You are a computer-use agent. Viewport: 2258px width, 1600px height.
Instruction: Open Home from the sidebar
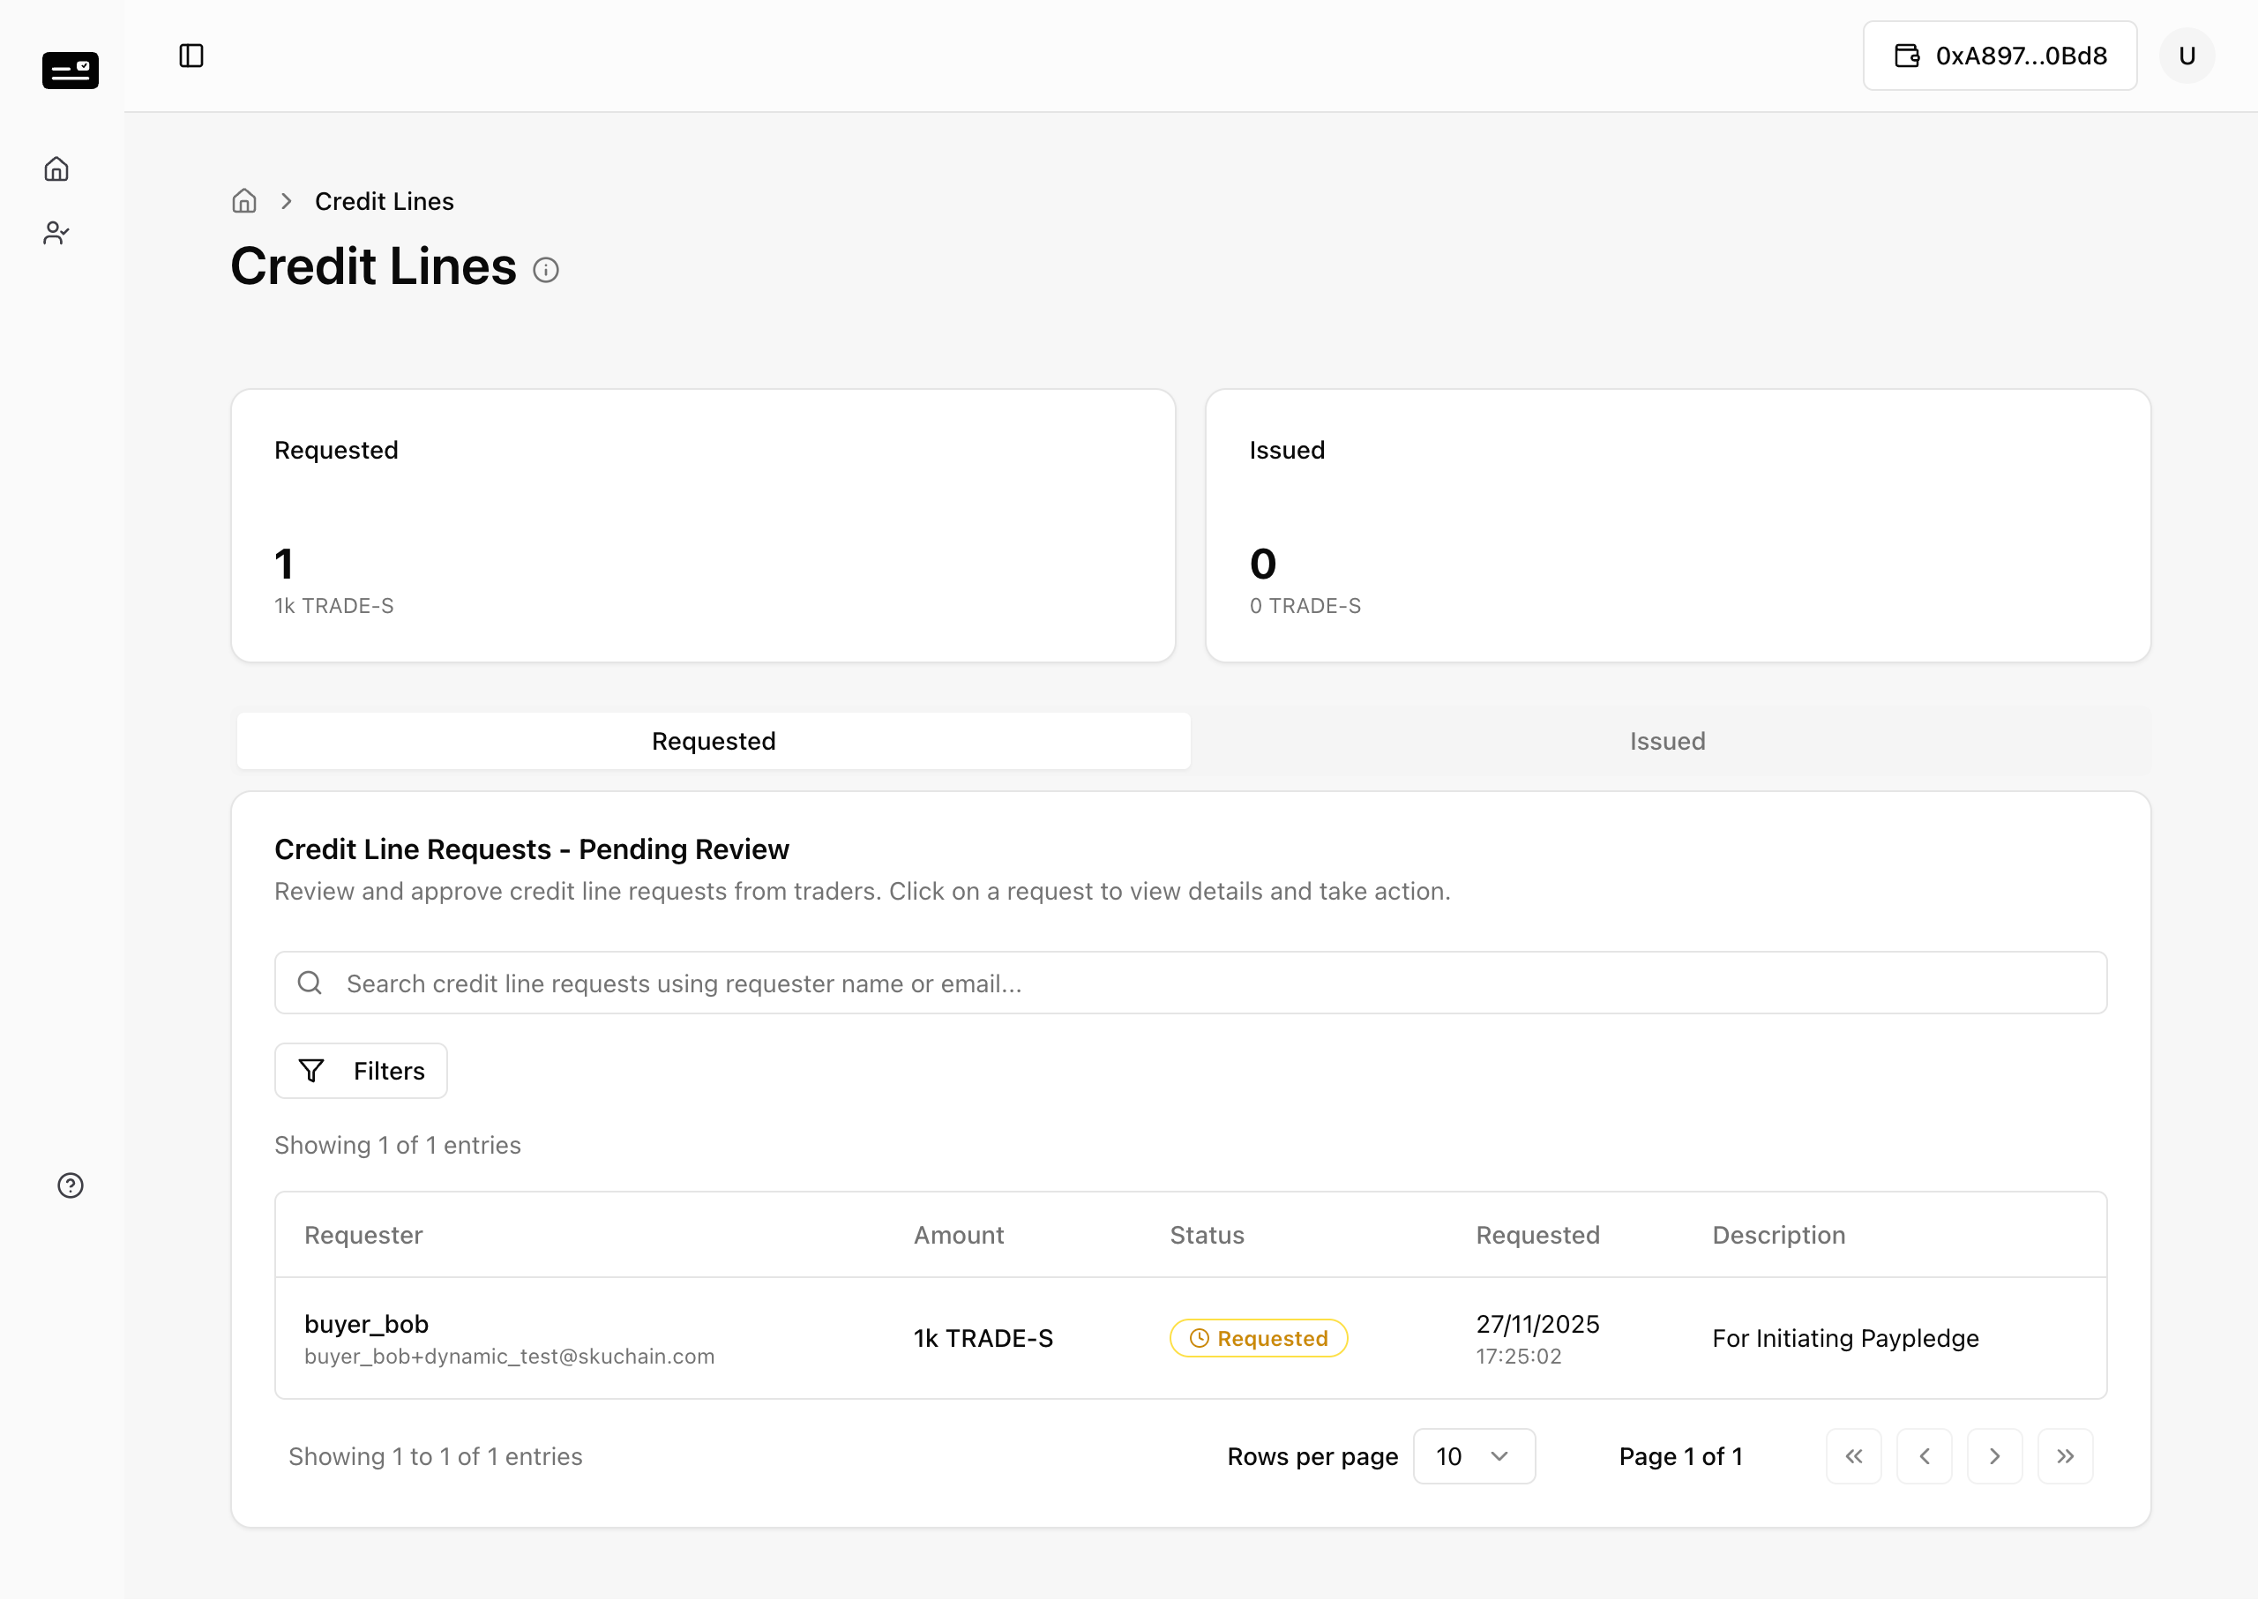coord(57,168)
